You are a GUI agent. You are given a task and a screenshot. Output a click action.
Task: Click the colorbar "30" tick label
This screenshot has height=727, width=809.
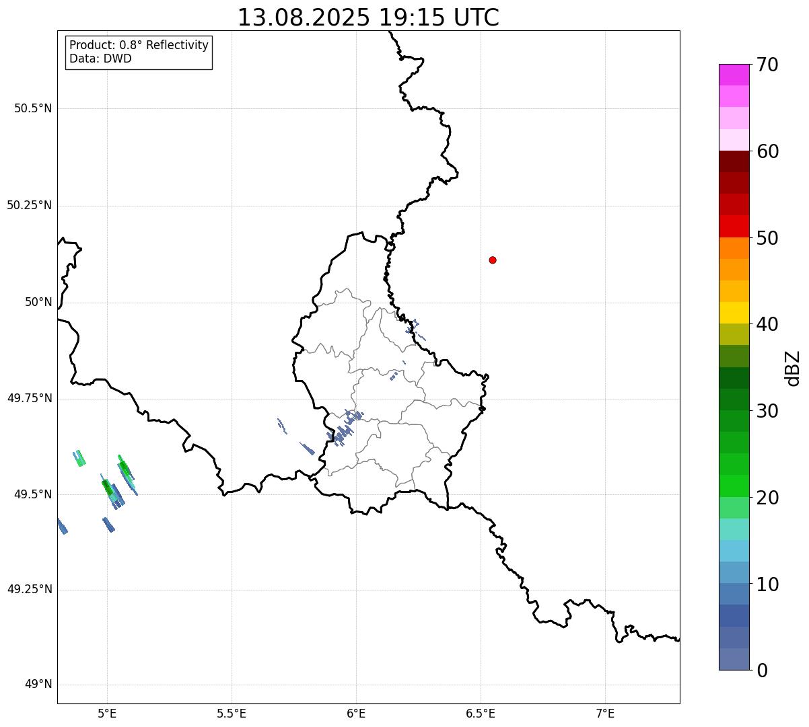[x=767, y=411]
